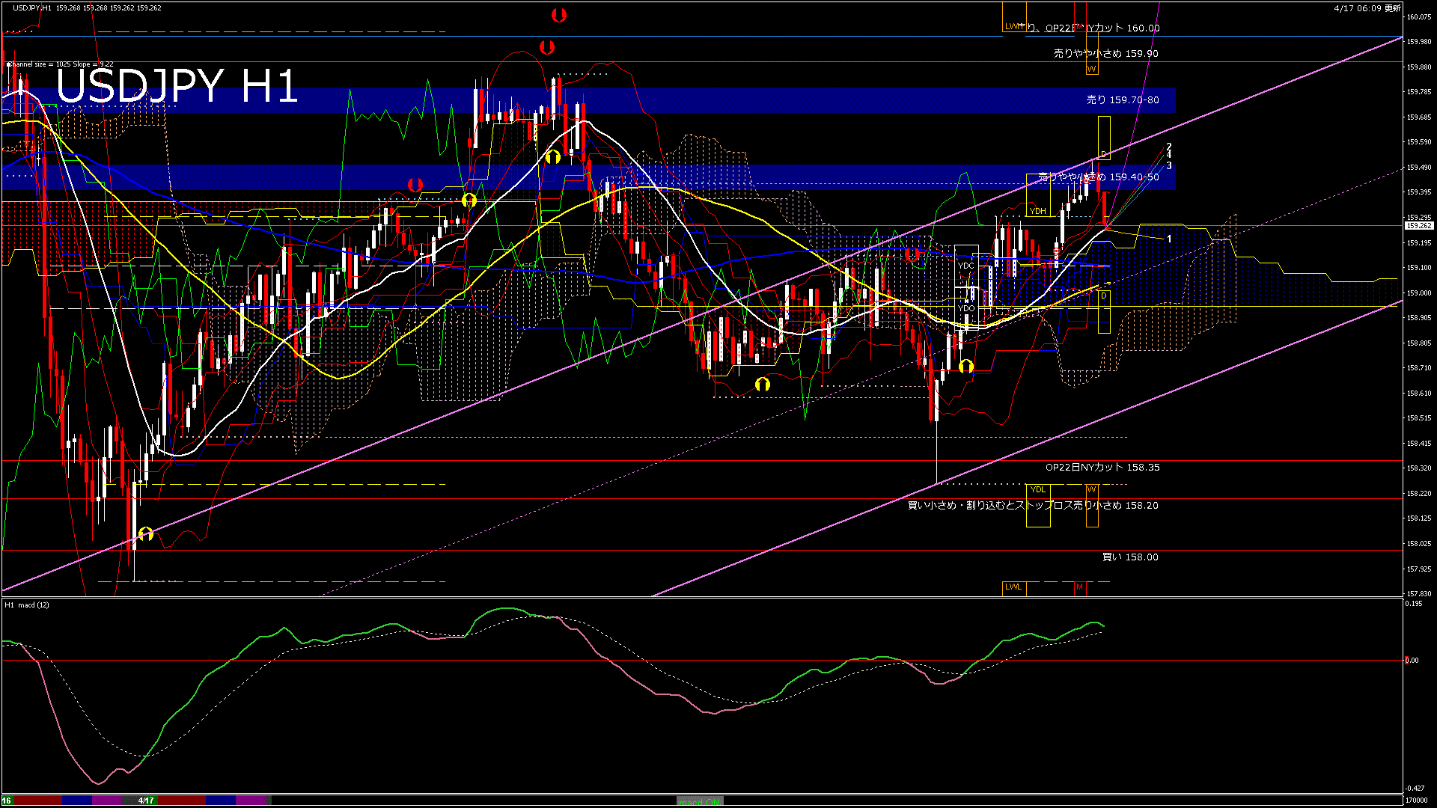This screenshot has height=808, width=1437.
Task: Click the YDL yesterday-low marker box
Action: (1037, 489)
